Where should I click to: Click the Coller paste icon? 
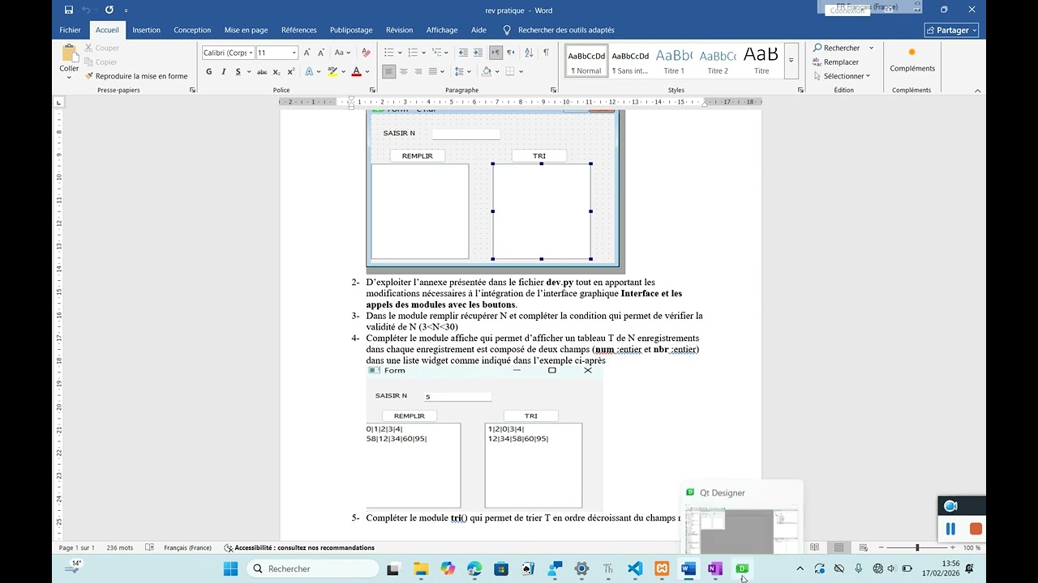pos(69,53)
